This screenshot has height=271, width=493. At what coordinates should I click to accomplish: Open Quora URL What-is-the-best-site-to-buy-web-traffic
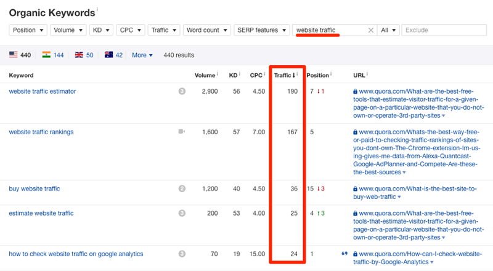click(415, 193)
